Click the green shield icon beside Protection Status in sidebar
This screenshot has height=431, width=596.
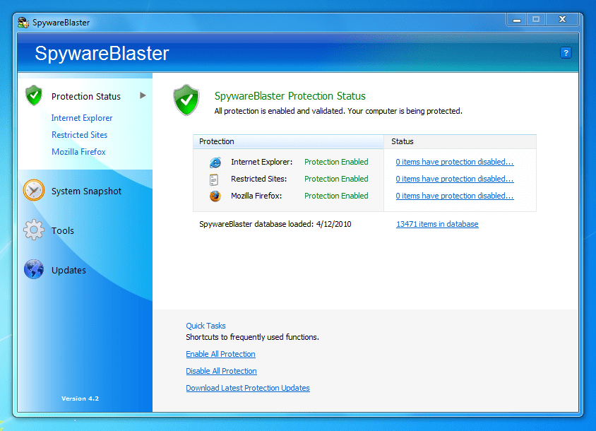coord(34,95)
